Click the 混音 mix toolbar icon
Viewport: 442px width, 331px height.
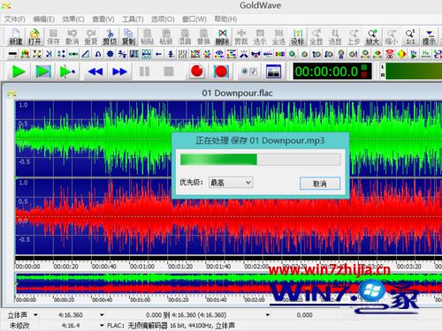pyautogui.click(x=185, y=37)
